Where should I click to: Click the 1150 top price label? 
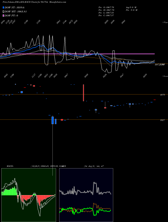[x=38, y=22]
